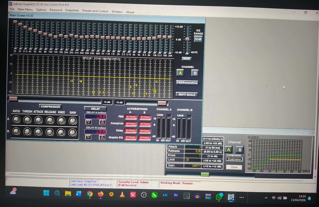Select channel A in compressor panel
The width and height of the screenshot is (319, 207).
(x=228, y=150)
